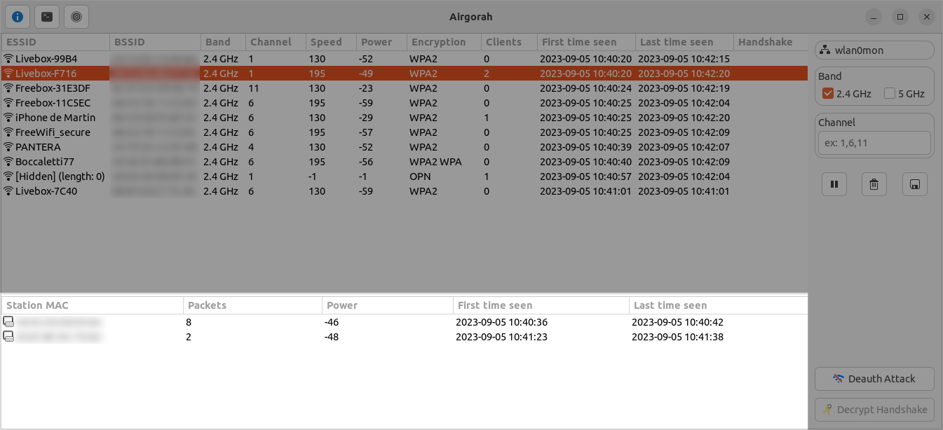943x430 pixels.
Task: Open the wlan0mon interface selector
Action: click(874, 50)
